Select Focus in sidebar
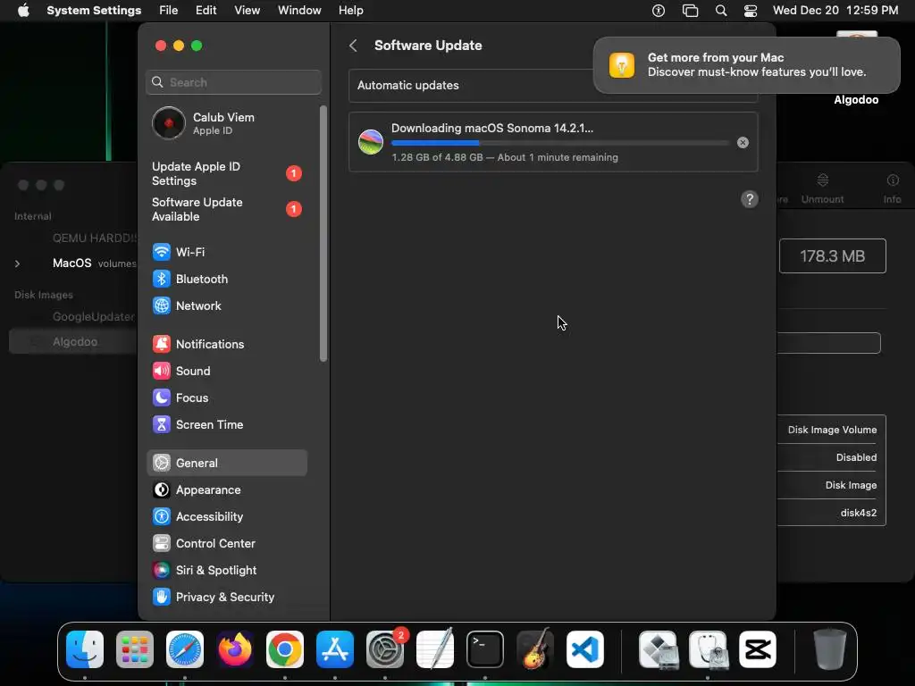 (226, 397)
